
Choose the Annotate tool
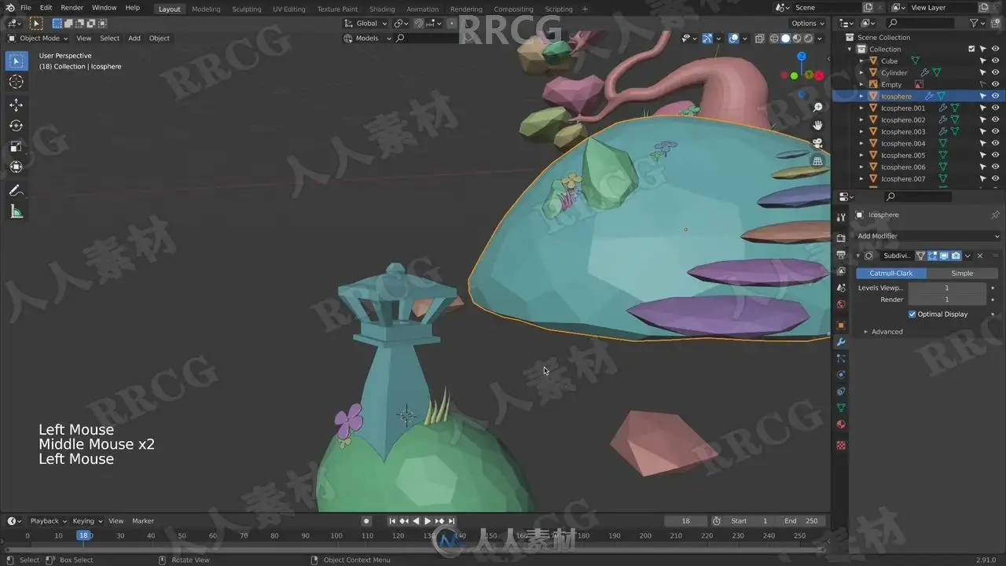point(17,190)
